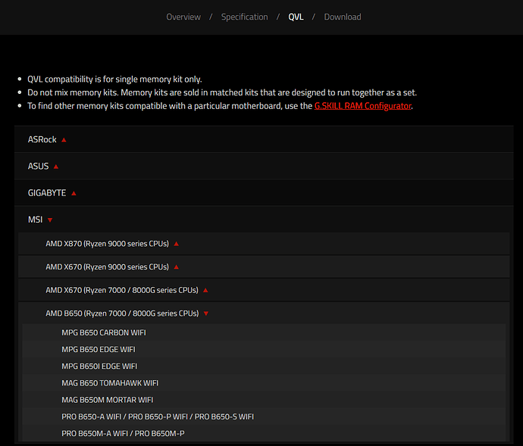Expand the ASUS section
Viewport: 523px width, 446px height.
coord(264,166)
